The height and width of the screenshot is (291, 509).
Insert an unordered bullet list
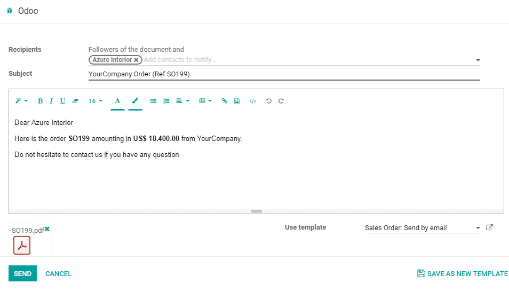coord(153,101)
